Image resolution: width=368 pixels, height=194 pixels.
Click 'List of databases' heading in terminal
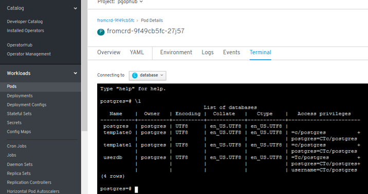point(230,107)
